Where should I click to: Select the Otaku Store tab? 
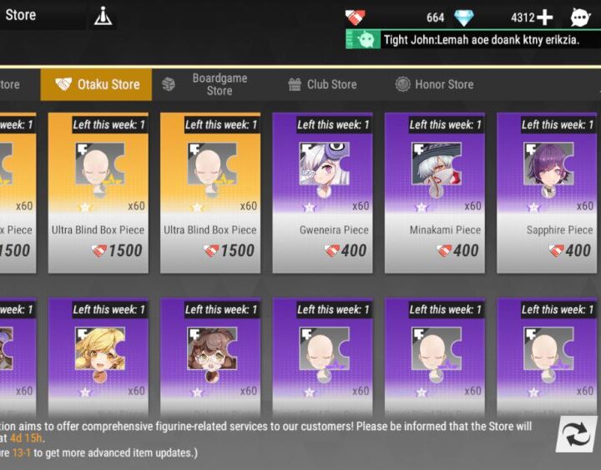(96, 84)
